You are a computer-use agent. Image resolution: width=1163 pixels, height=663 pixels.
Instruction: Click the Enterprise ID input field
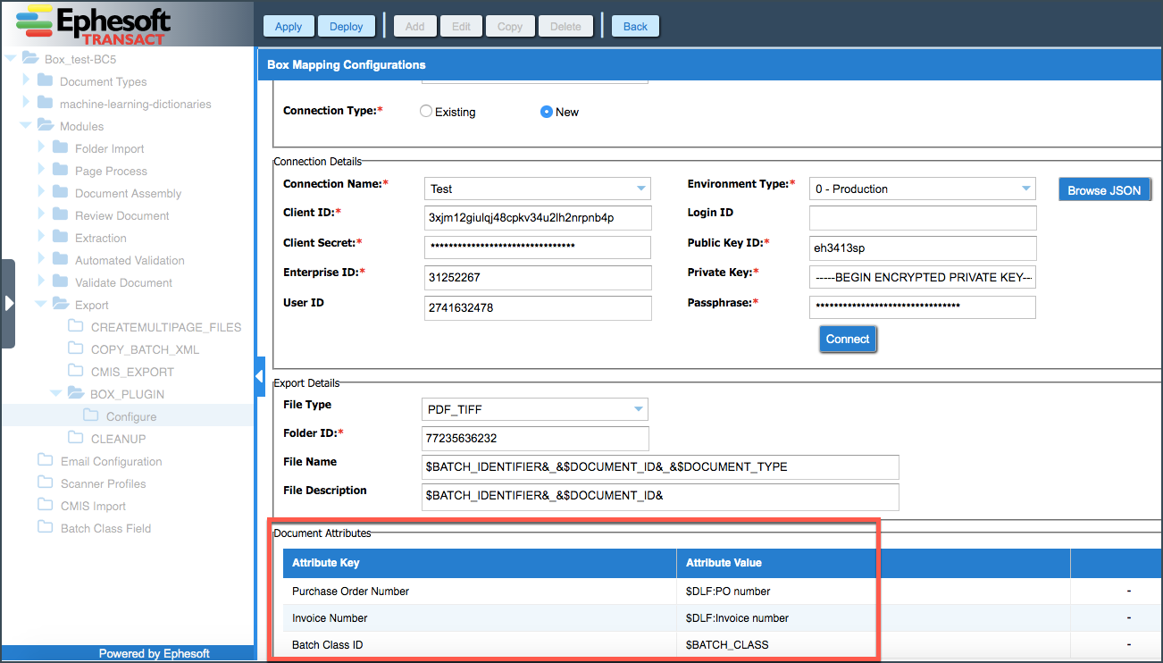[x=538, y=277]
